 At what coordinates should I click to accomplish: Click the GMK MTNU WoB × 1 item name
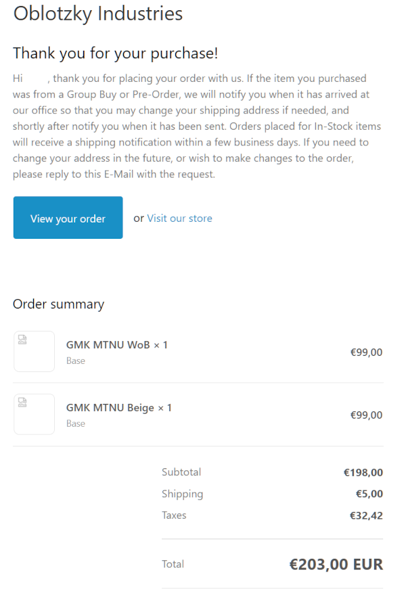(116, 345)
